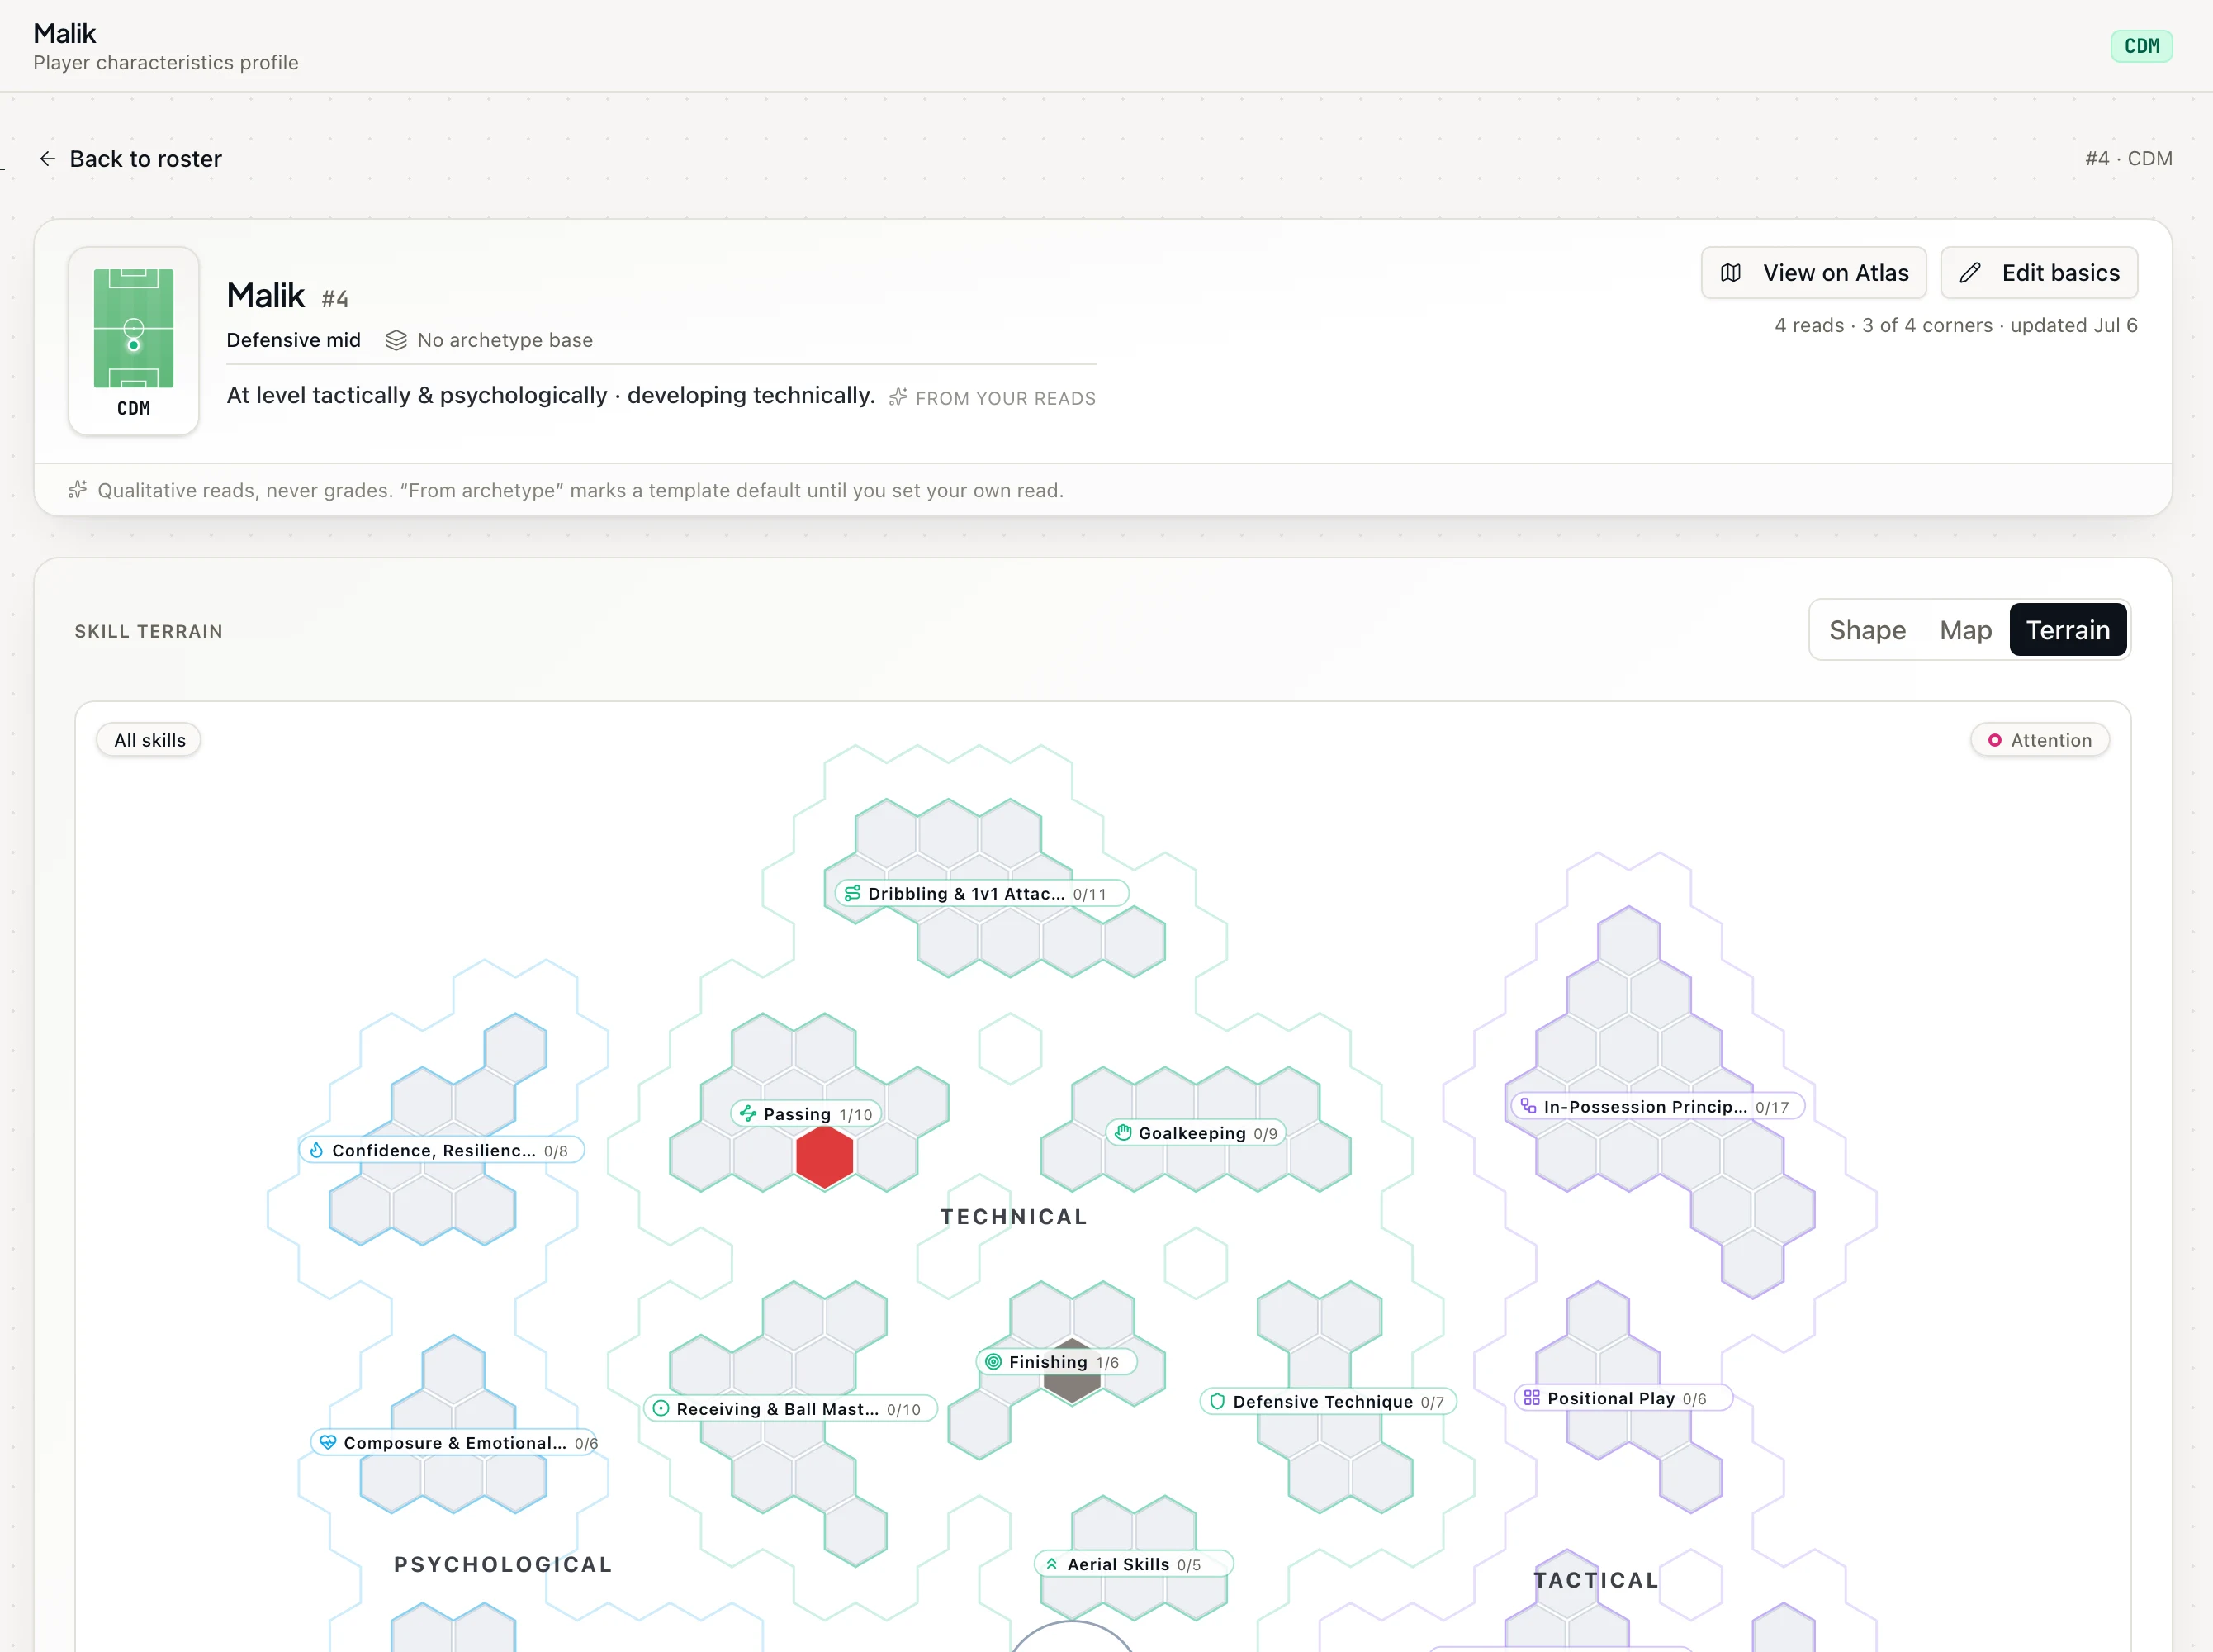Click the TACTICAL region heading
The height and width of the screenshot is (1652, 2213).
click(x=1596, y=1579)
